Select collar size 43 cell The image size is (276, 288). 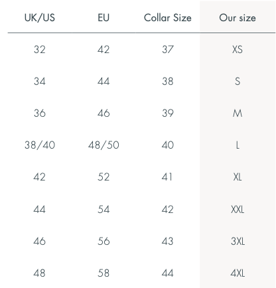(167, 241)
